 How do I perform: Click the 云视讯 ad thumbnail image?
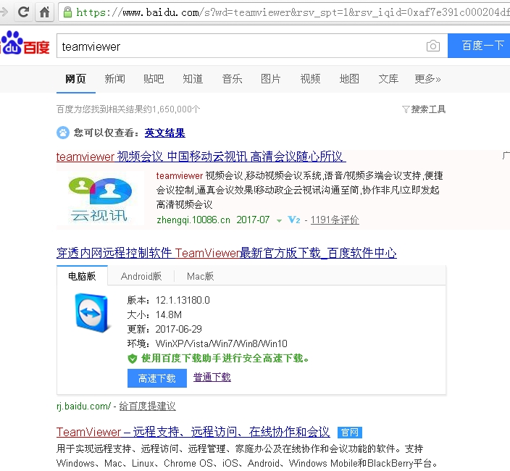[x=100, y=198]
